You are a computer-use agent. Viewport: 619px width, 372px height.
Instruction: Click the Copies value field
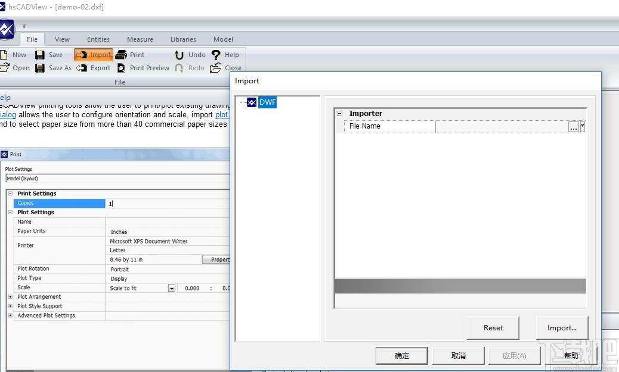click(x=168, y=204)
